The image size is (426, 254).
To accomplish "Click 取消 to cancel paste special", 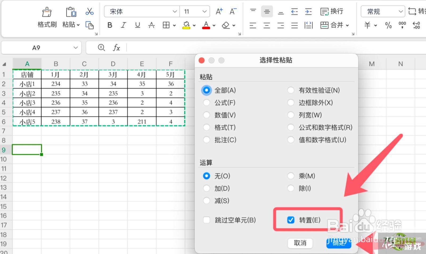I will click(300, 243).
